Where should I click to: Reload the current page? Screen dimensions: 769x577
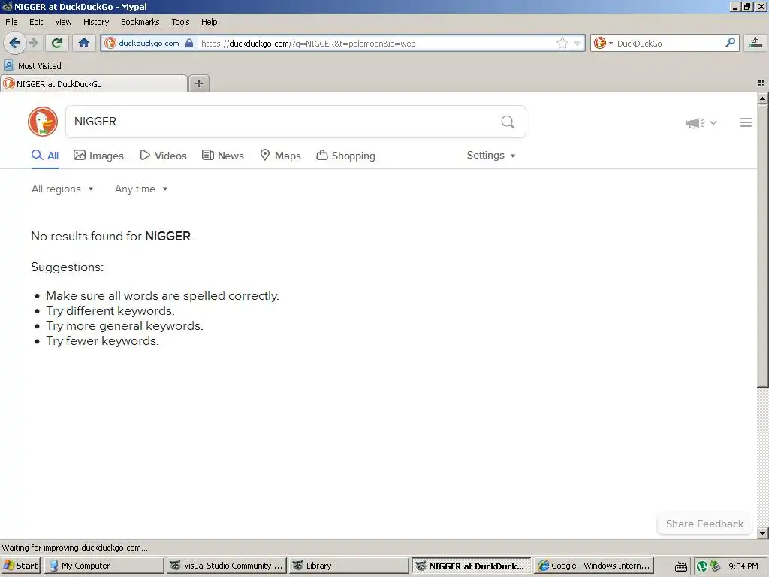pyautogui.click(x=57, y=43)
